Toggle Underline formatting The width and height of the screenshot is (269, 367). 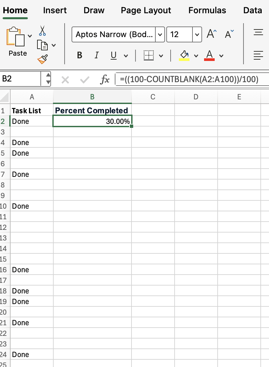tap(114, 55)
